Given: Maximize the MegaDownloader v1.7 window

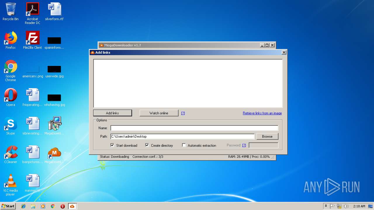Looking at the screenshot, I should 267,45.
